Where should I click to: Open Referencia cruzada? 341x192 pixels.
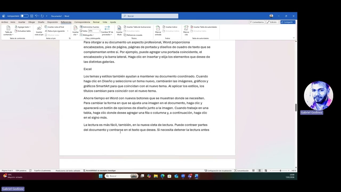[133, 35]
